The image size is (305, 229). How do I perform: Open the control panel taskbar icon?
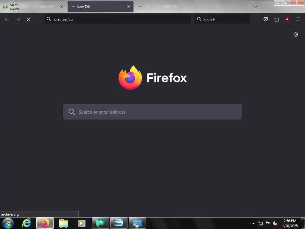coord(137,223)
